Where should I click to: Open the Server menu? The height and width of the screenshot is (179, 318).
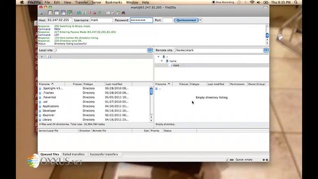point(96,2)
